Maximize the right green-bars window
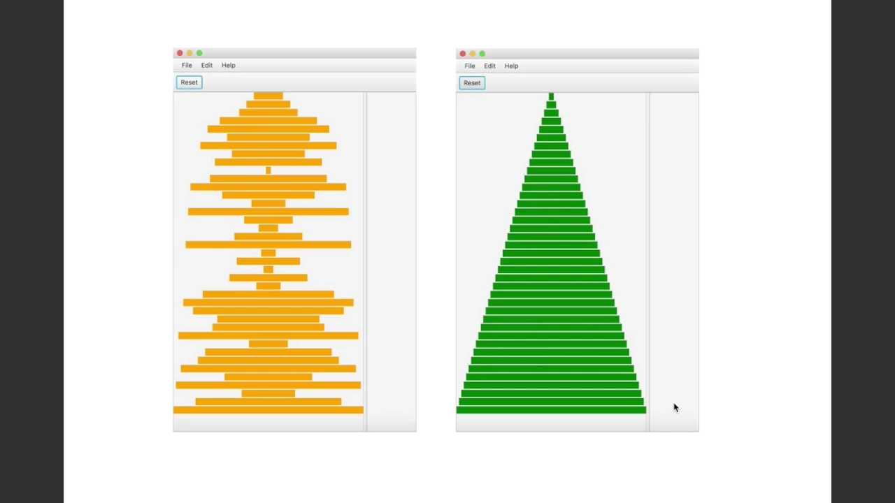Viewport: 895px width, 503px height. coord(482,54)
